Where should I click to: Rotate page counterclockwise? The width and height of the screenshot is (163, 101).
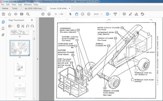[x=27, y=26]
